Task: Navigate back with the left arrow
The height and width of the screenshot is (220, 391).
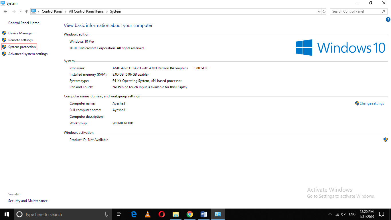Action: [5, 11]
